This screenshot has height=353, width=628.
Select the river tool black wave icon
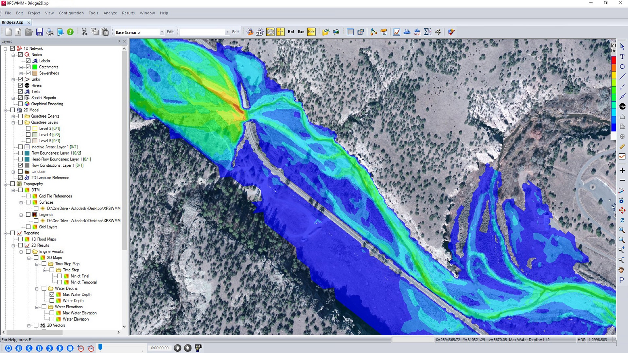(x=622, y=107)
